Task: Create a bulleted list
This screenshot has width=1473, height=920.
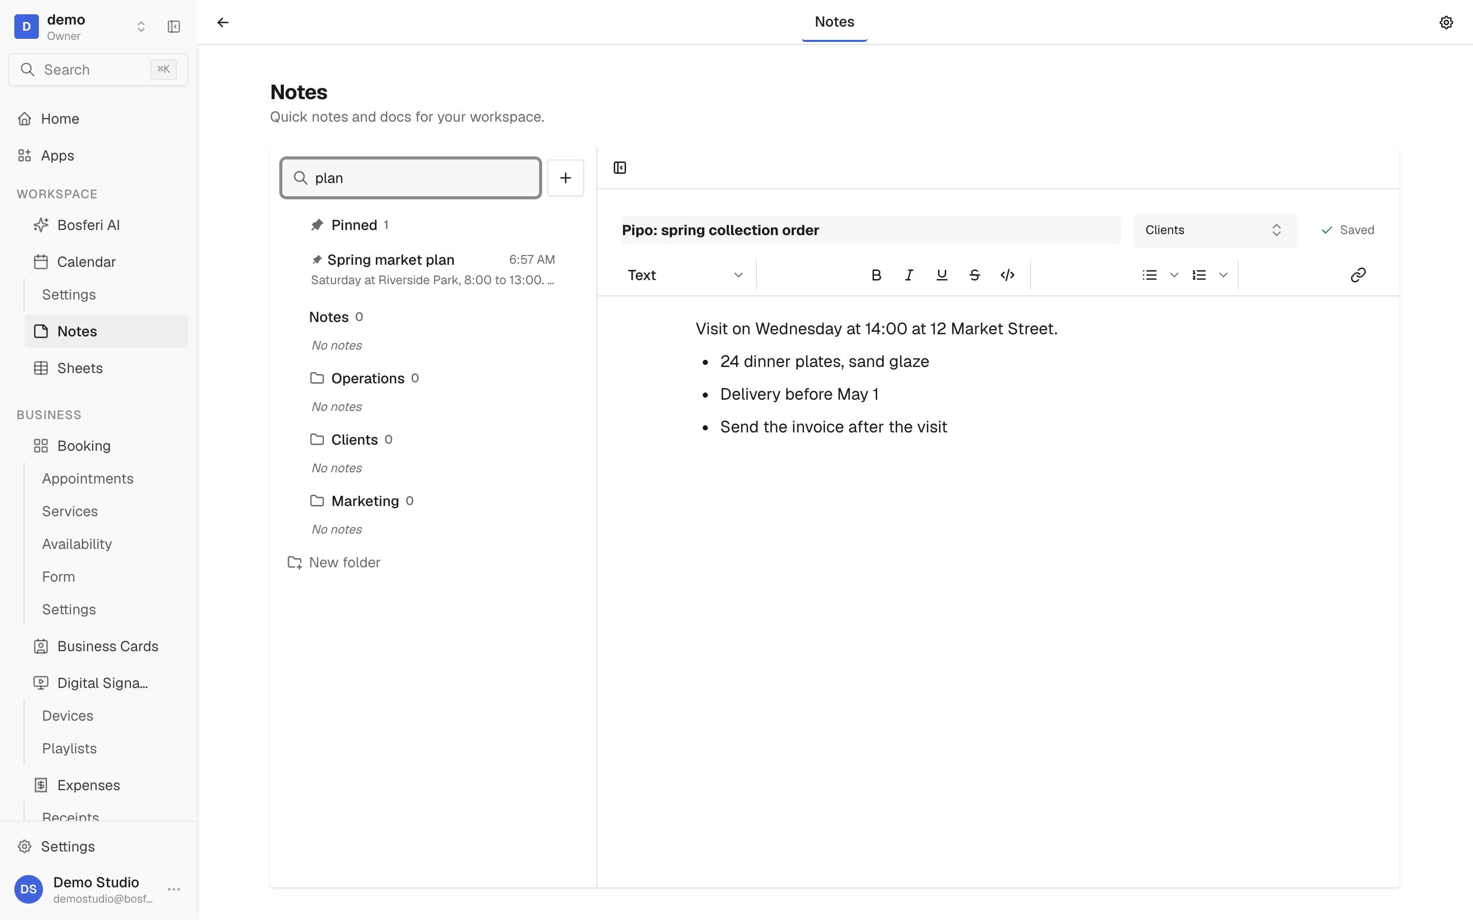Action: click(x=1149, y=275)
